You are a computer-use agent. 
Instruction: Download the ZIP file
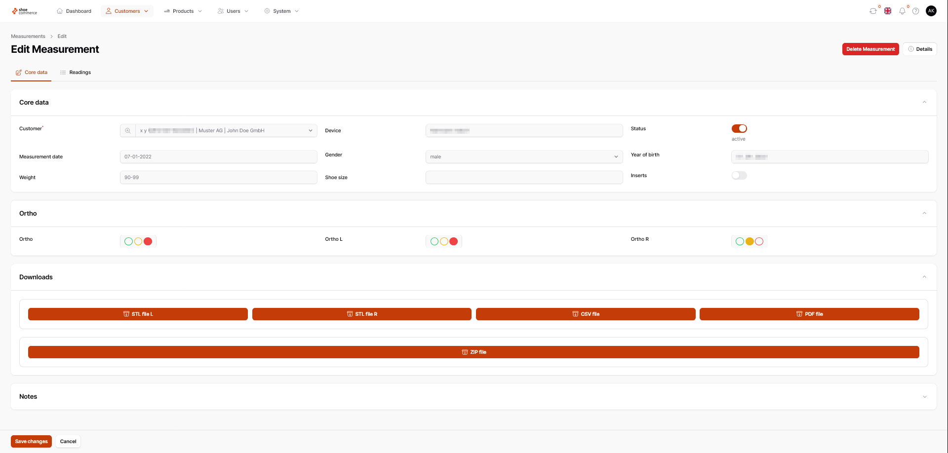click(x=474, y=352)
